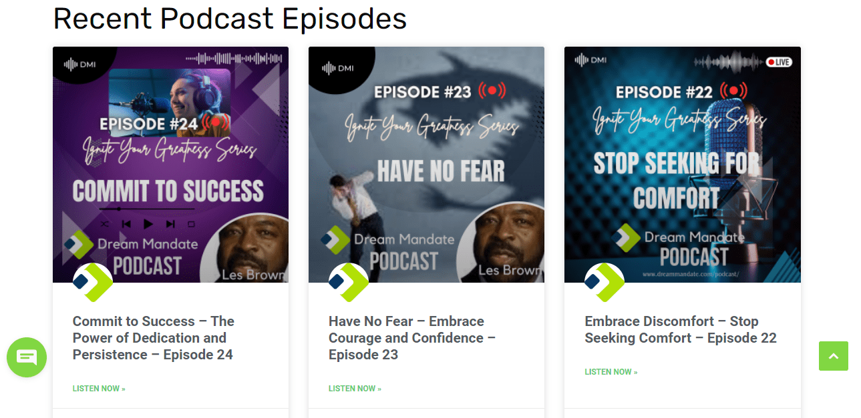This screenshot has height=418, width=861.
Task: Click the play icon on Episode 24 artwork
Action: coord(148,224)
